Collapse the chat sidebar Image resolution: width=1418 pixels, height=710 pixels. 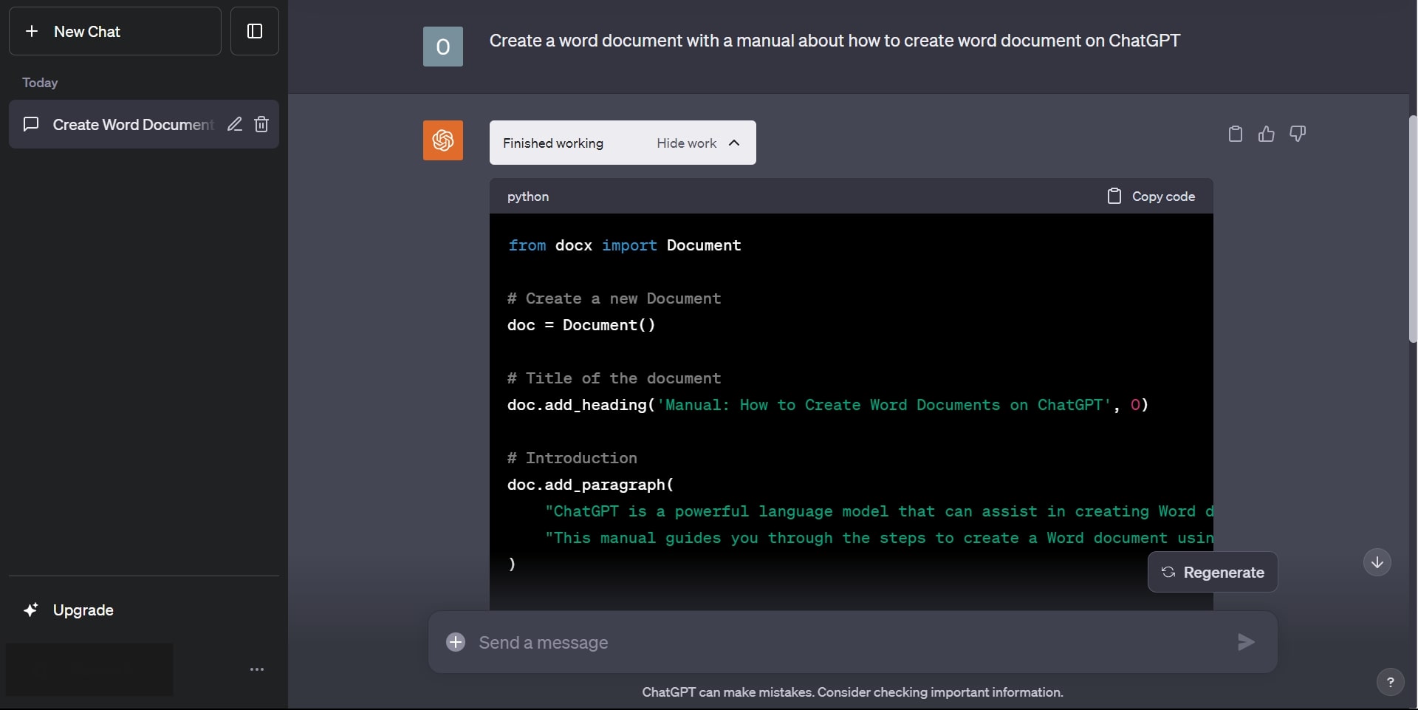[254, 31]
